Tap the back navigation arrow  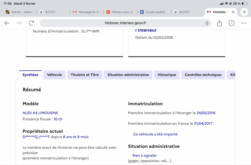7,23
